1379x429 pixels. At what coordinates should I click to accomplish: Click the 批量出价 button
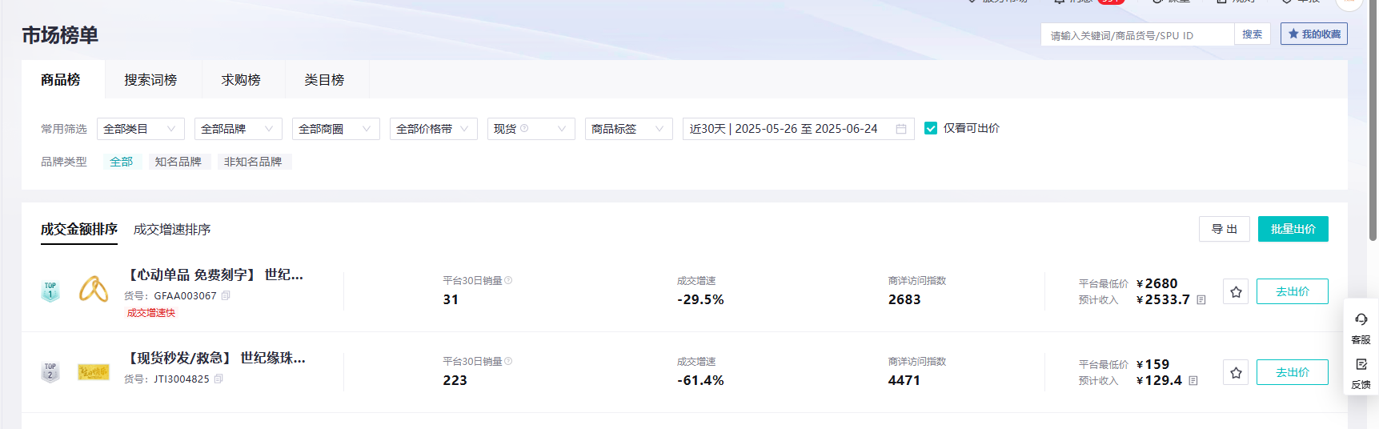tap(1293, 229)
